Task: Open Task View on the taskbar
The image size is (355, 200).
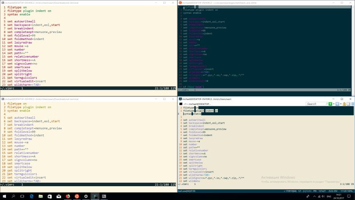Action: pos(22,196)
